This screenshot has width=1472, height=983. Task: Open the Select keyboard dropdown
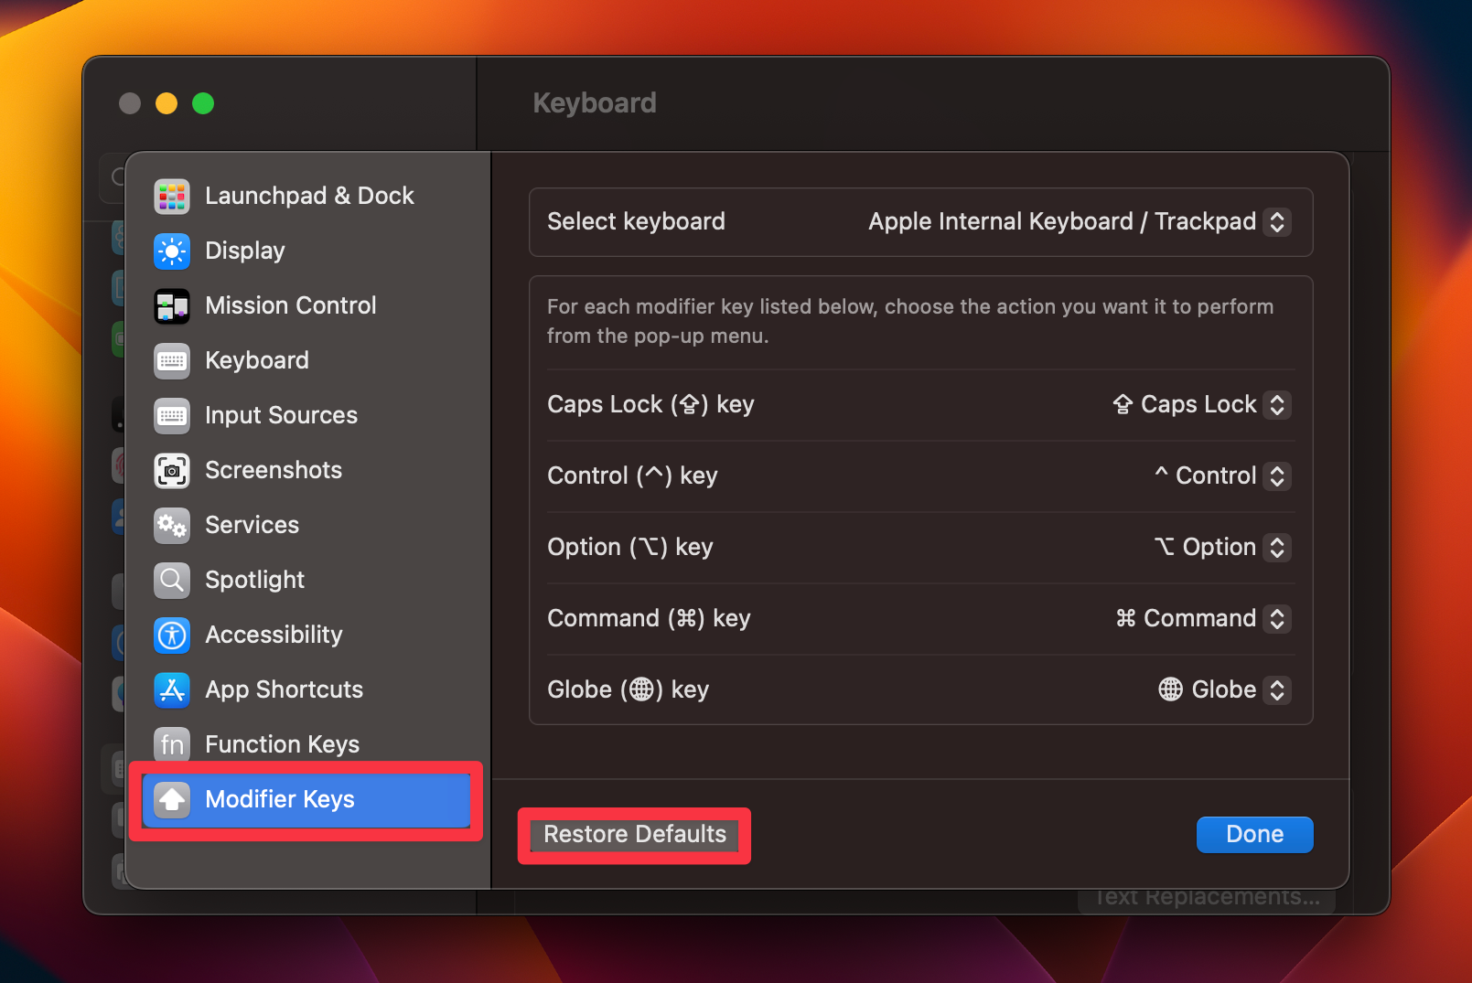point(1278,221)
